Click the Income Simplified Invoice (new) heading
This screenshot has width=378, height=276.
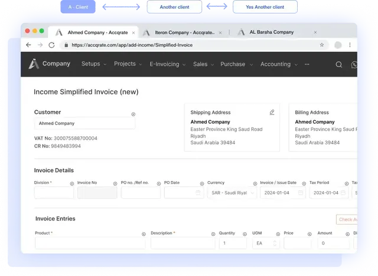click(86, 92)
